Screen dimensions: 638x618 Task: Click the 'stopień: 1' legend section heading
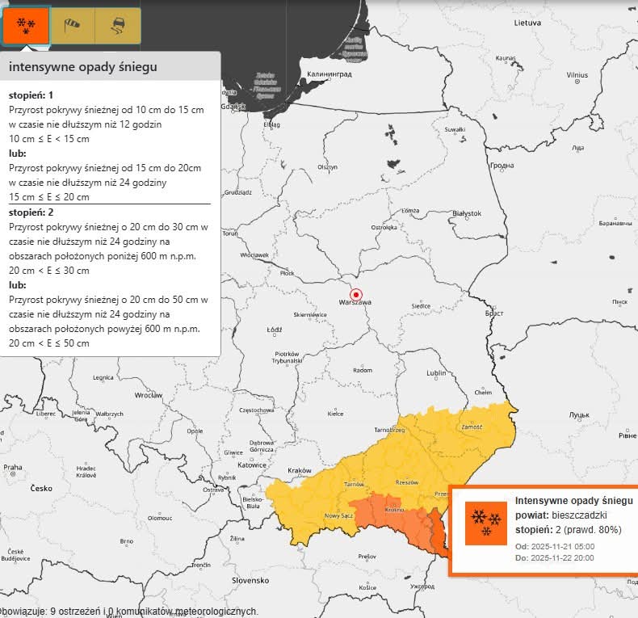tap(31, 95)
